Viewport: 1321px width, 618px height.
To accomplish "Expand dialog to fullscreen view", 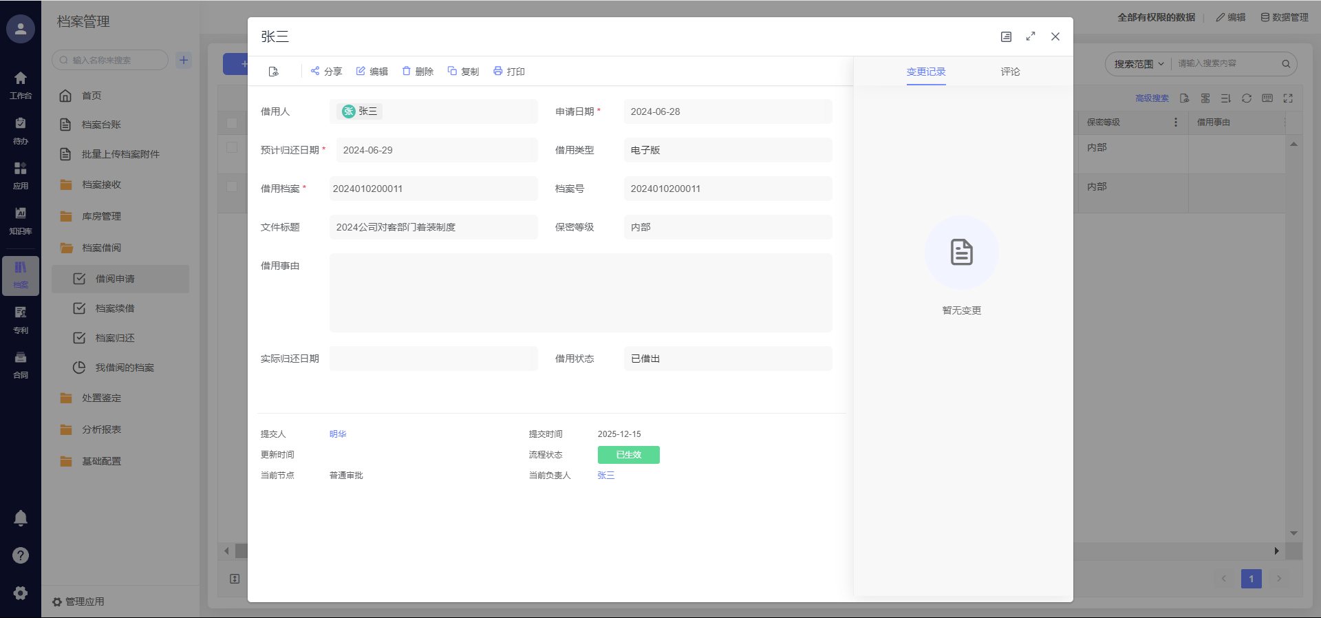I will coord(1031,36).
